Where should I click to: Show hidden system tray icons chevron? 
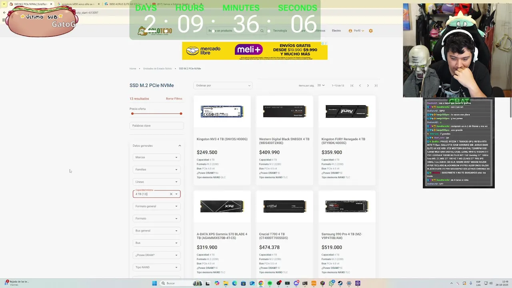pyautogui.click(x=451, y=283)
